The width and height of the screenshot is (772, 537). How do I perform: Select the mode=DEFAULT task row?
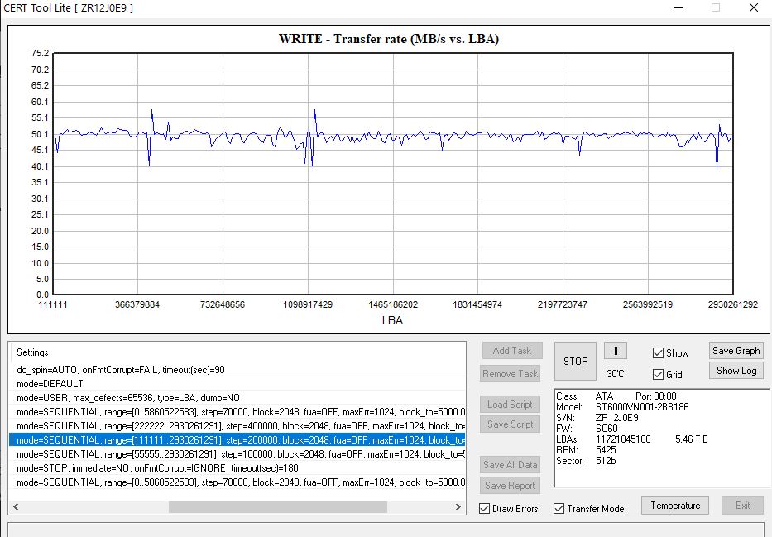coord(237,383)
